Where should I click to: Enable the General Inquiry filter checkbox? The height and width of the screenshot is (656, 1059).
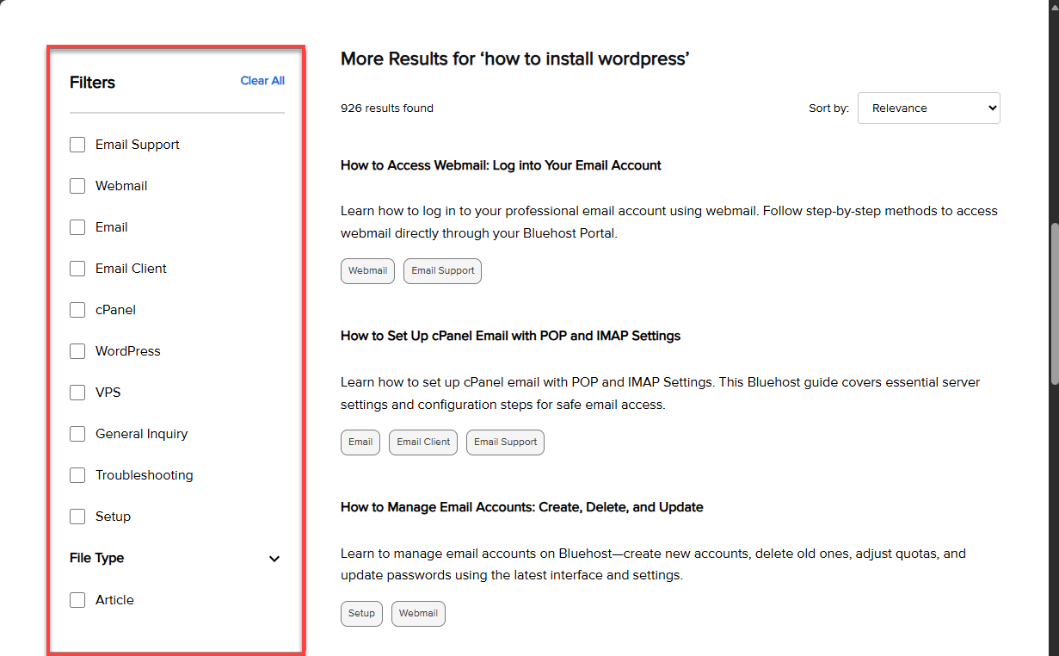[77, 434]
